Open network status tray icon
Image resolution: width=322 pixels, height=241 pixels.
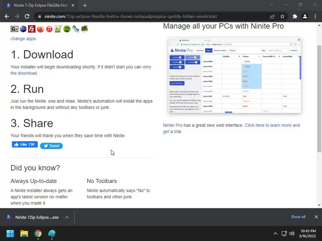coord(284,233)
